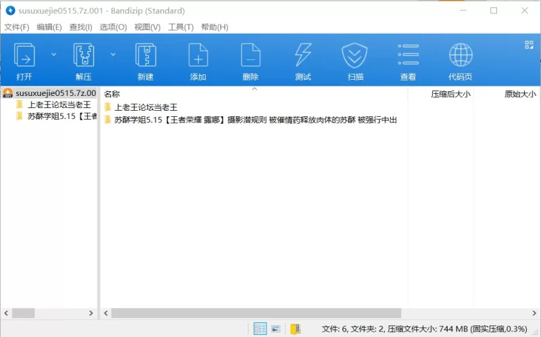The height and width of the screenshot is (337, 541).
Task: Click the archive folder icon in status bar
Action: [296, 329]
